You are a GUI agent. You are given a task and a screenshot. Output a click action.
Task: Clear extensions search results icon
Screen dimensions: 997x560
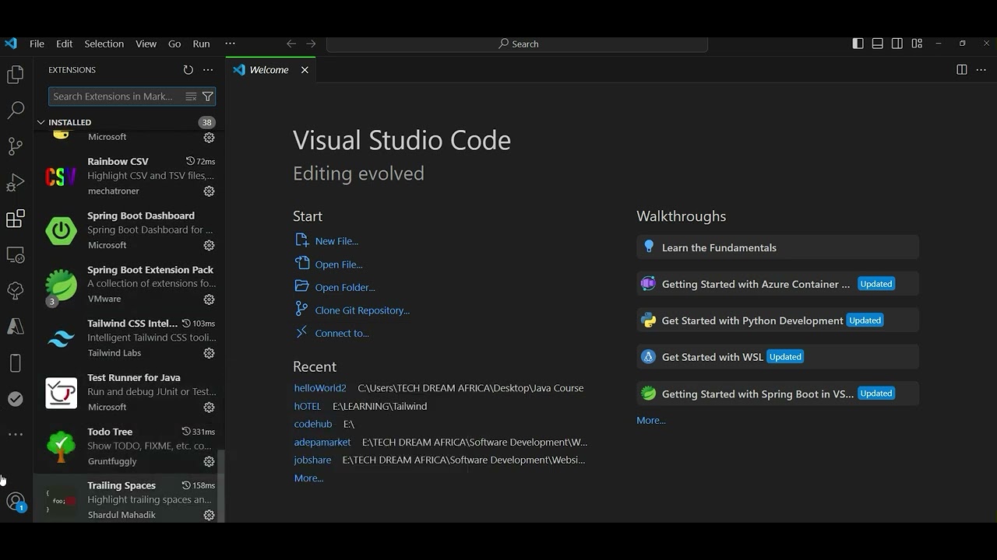[x=191, y=96]
